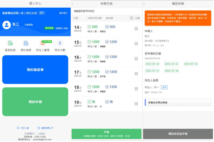Open the 預約申報 green panel

(x=35, y=102)
